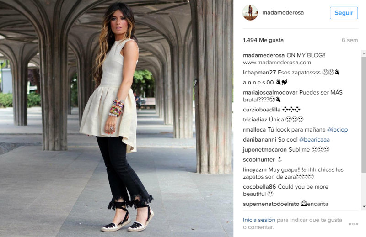This screenshot has width=366, height=237.
Task: Click the Inicia sesión link
Action: click(x=259, y=220)
